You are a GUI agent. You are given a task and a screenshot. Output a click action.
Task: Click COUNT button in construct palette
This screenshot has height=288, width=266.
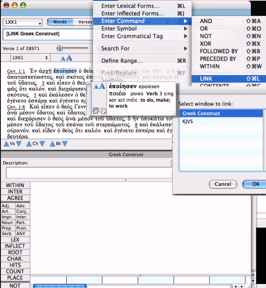tap(15, 272)
